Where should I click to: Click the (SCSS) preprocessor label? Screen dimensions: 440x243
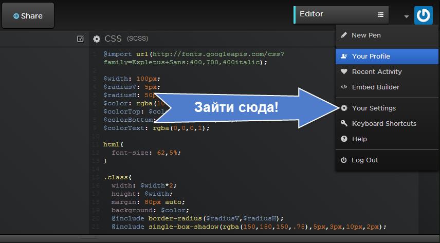(137, 39)
